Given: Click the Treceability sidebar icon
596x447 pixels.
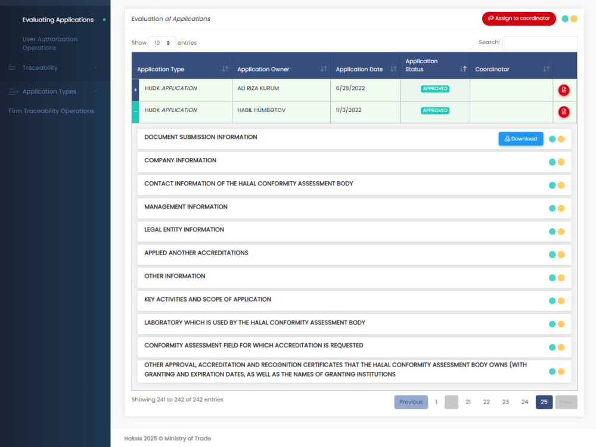Looking at the screenshot, I should pos(12,67).
